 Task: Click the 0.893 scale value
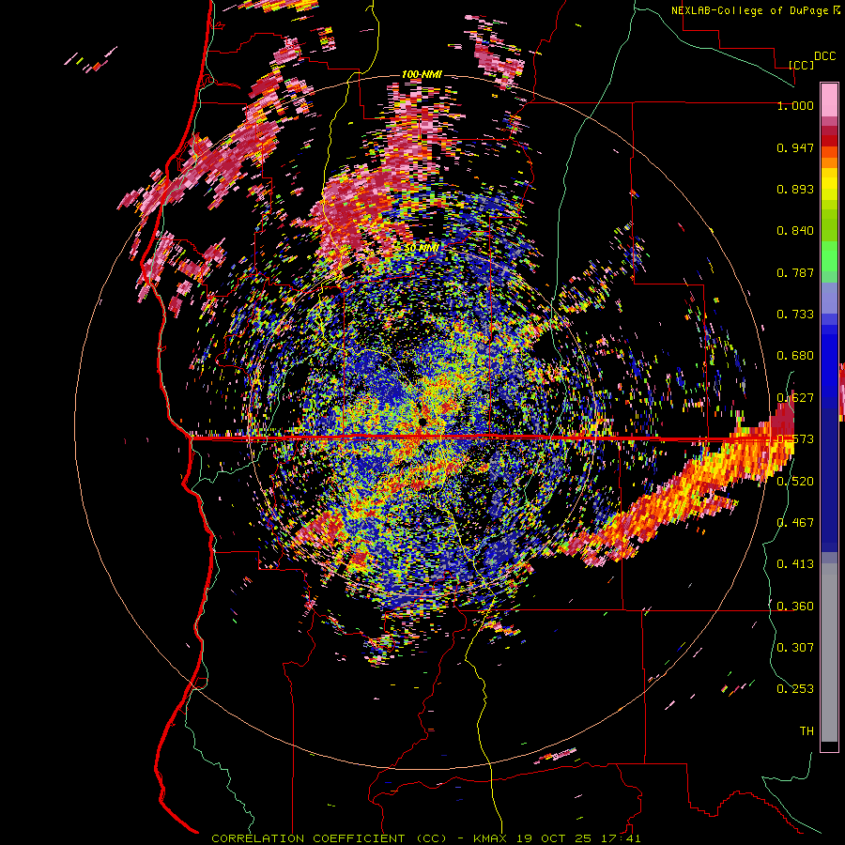pos(795,189)
